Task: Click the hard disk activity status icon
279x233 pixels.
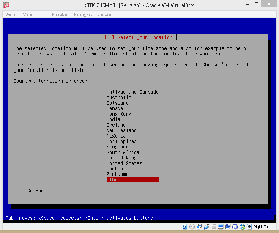Action: pyautogui.click(x=185, y=226)
